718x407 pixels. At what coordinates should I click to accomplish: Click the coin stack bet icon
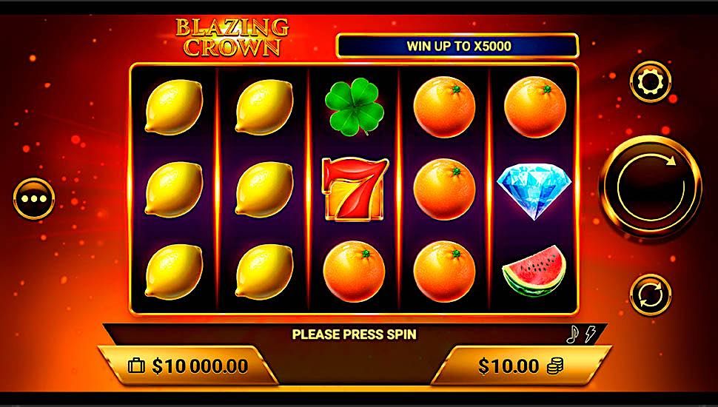pos(555,366)
